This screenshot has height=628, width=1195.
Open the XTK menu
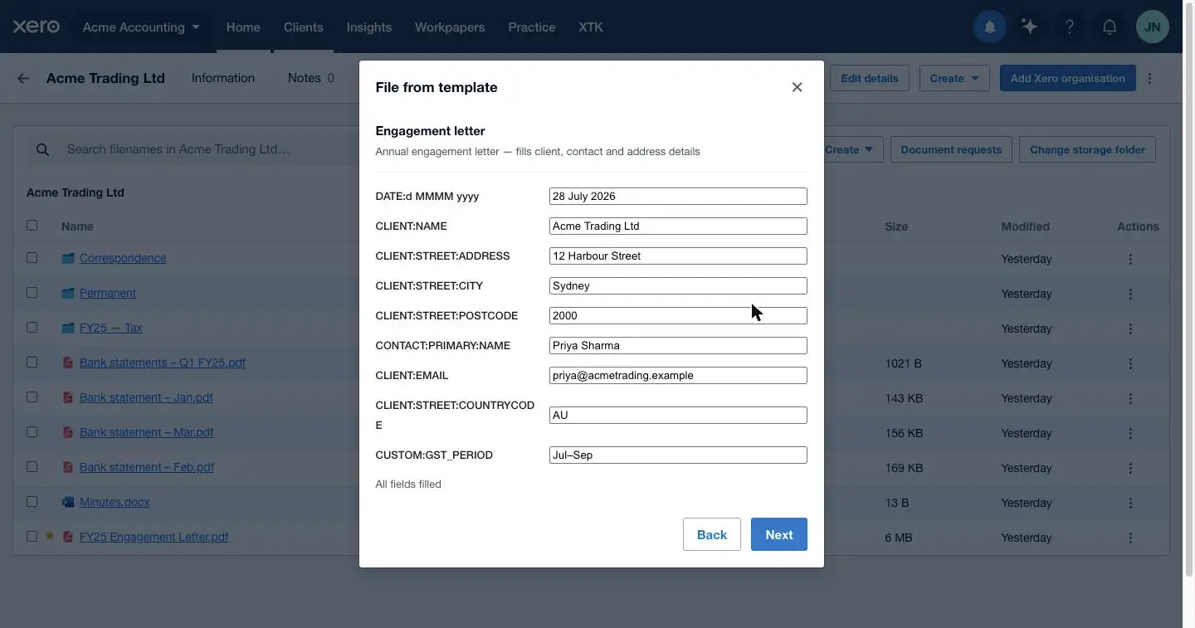pyautogui.click(x=591, y=27)
